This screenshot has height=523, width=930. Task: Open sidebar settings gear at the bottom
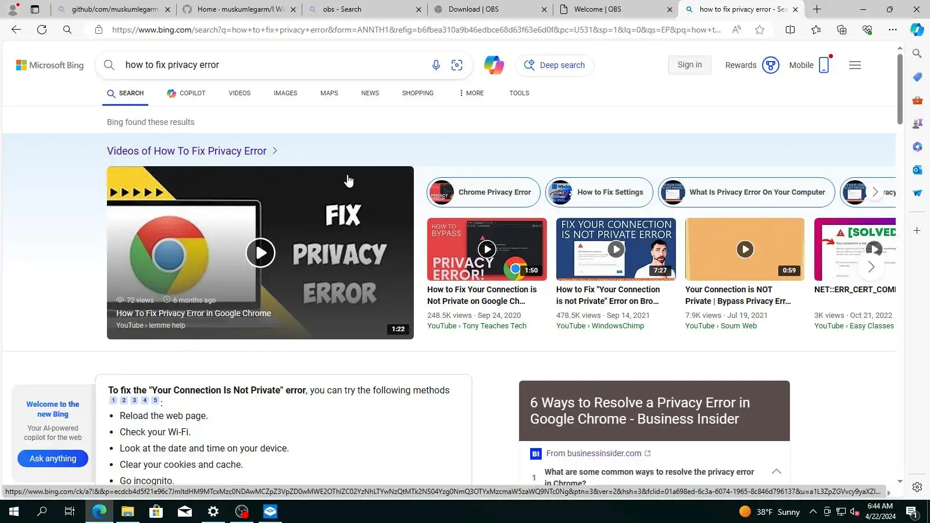pos(917,487)
